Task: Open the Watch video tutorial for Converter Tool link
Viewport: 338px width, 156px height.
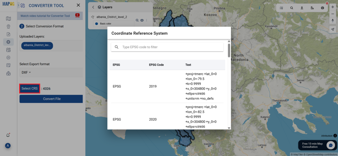Action: 45,16
